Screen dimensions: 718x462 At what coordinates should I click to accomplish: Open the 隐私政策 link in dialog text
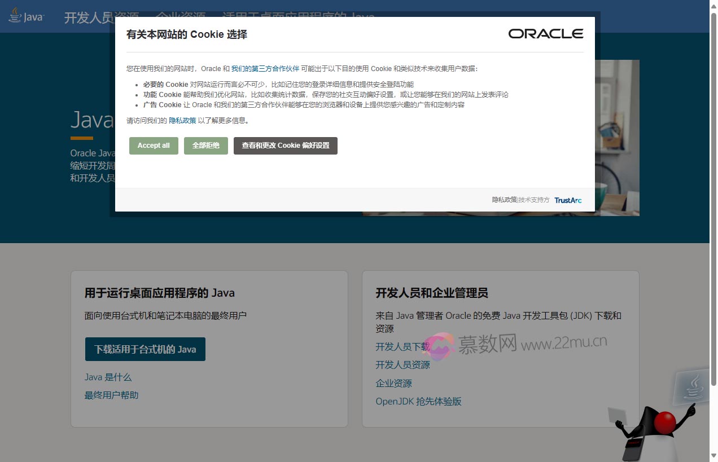coord(182,121)
